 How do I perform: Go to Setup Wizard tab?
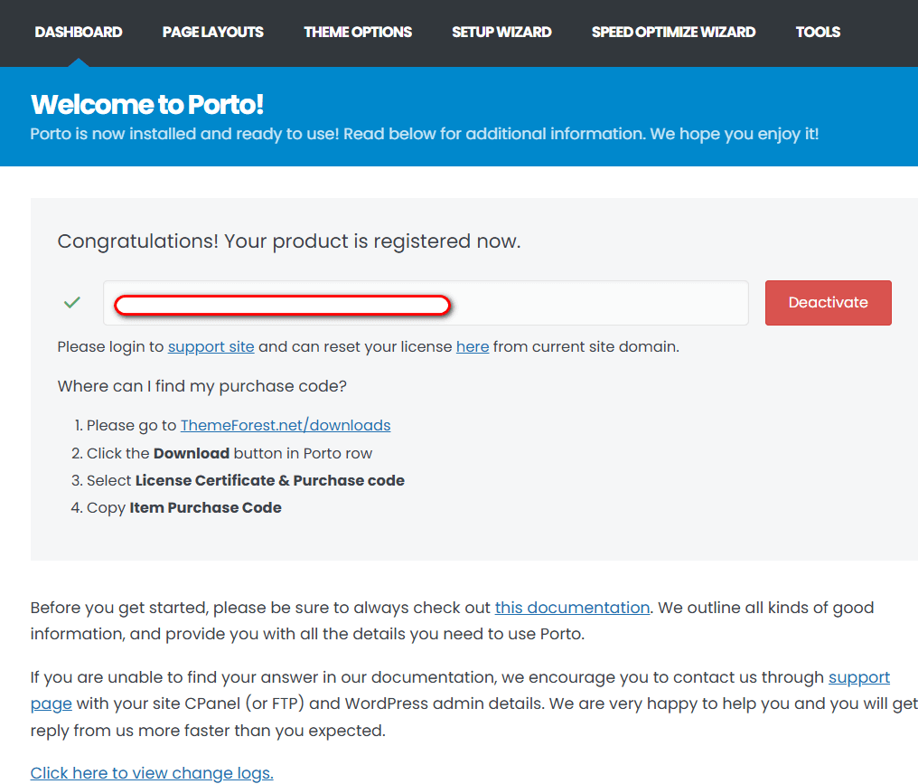(x=501, y=33)
